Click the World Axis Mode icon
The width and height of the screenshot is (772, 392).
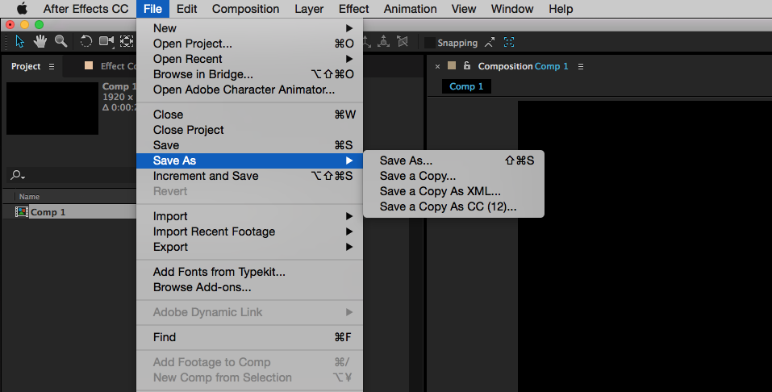383,42
